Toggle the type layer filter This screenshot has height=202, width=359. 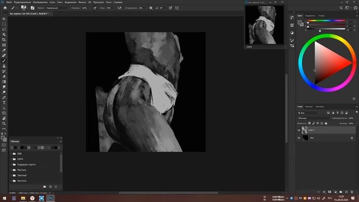pyautogui.click(x=338, y=113)
